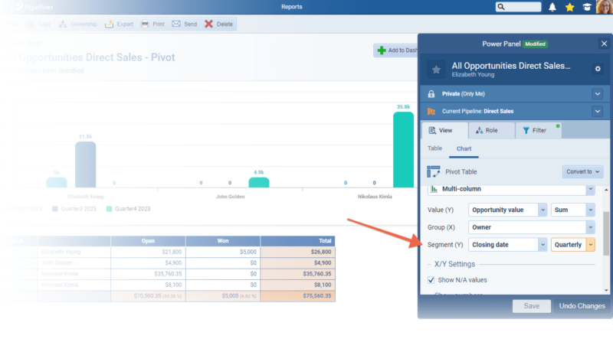This screenshot has height=339, width=613.
Task: Click the Delete toolbar button
Action: point(219,24)
